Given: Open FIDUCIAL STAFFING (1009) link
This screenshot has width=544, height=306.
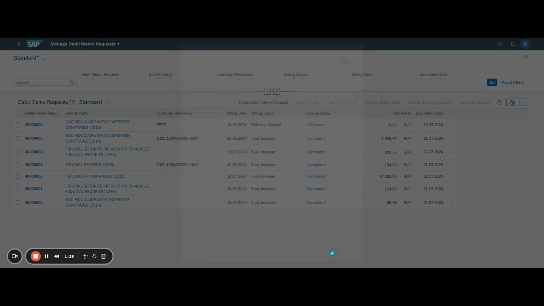Looking at the screenshot, I should click(x=90, y=165).
